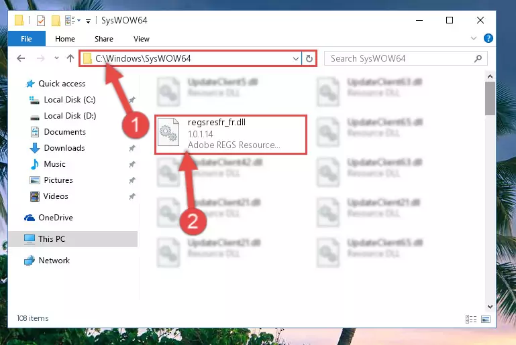This screenshot has height=345, width=516.
Task: Click the Music note icon
Action: pyautogui.click(x=34, y=164)
